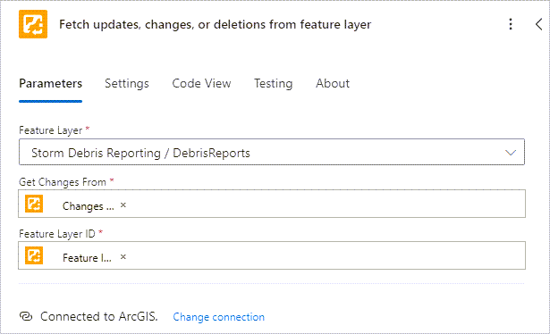Open the Storm Debris Reporting / DebrisReports combo box
This screenshot has width=550, height=334.
pos(272,152)
